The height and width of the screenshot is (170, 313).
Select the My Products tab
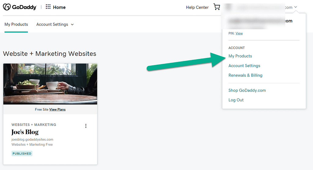(x=16, y=24)
